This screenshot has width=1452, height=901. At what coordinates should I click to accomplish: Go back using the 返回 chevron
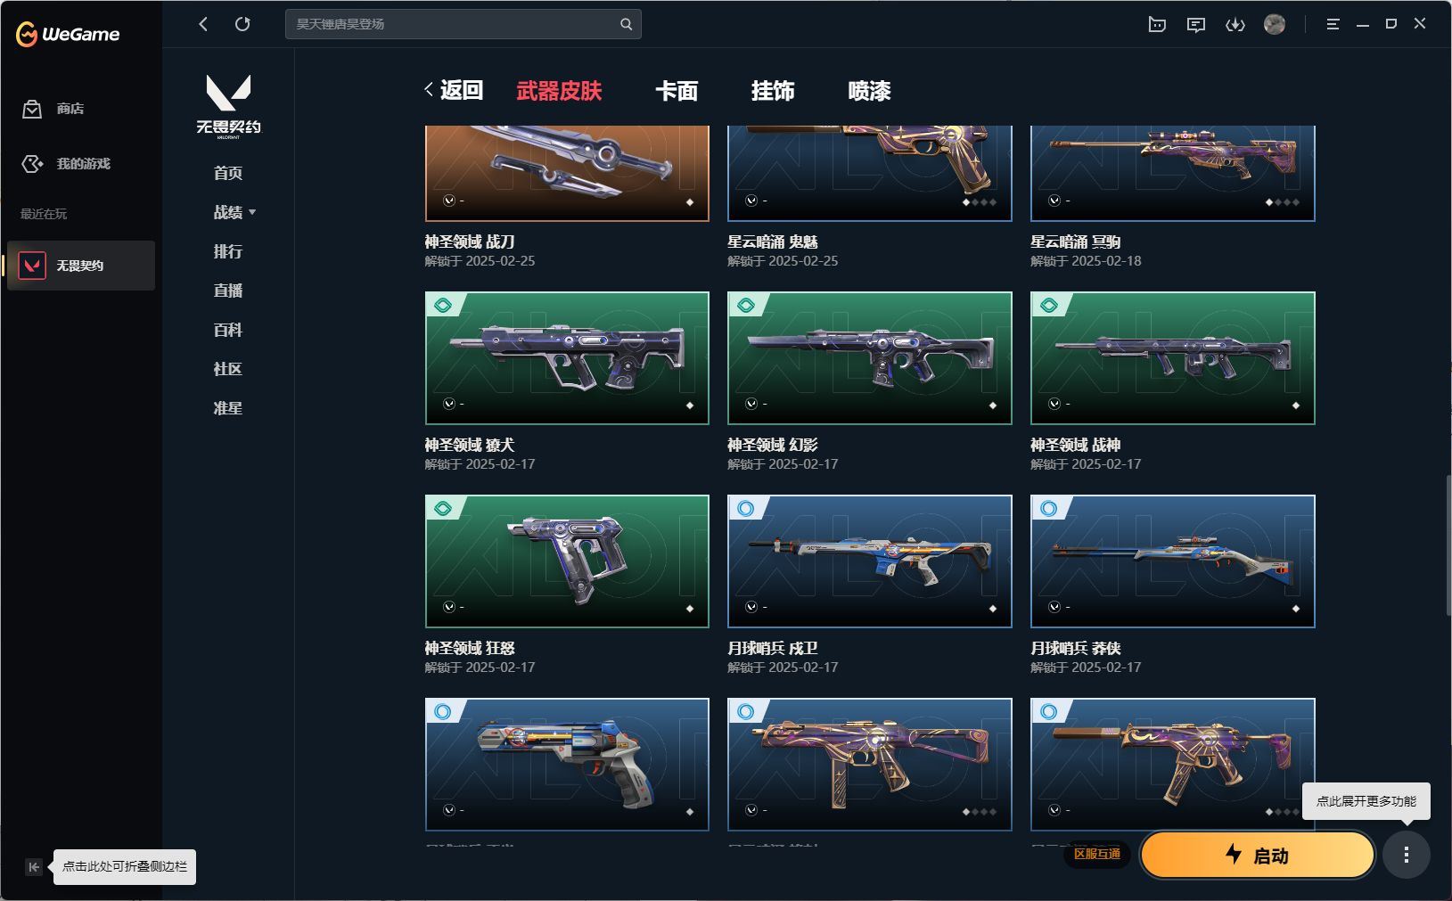point(453,90)
